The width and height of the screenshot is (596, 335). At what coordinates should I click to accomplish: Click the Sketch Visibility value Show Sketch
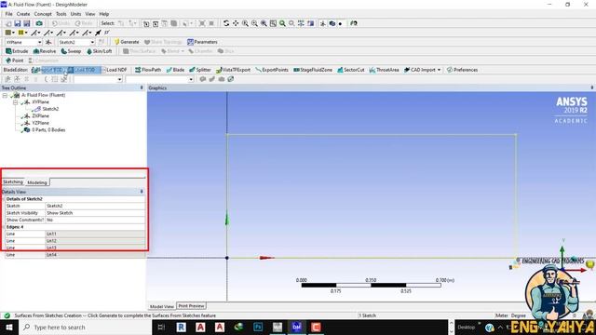[95, 213]
